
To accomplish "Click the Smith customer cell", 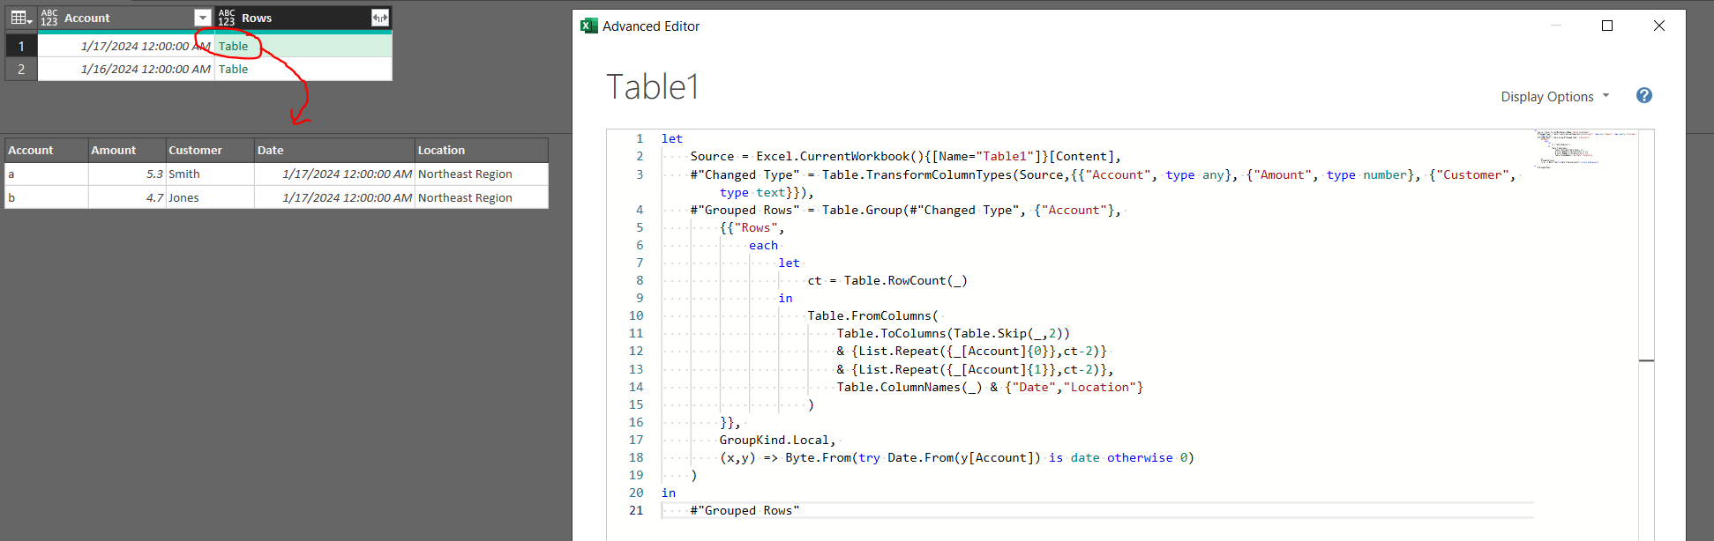I will [x=210, y=174].
